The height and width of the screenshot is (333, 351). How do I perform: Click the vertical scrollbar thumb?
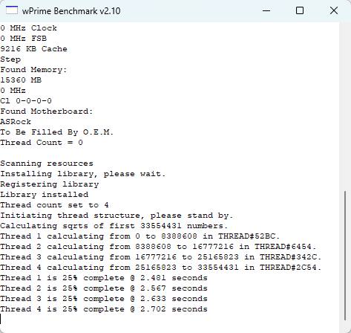345,256
